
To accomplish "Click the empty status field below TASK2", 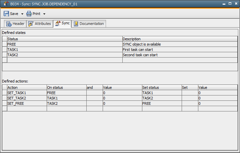I will pos(65,60).
